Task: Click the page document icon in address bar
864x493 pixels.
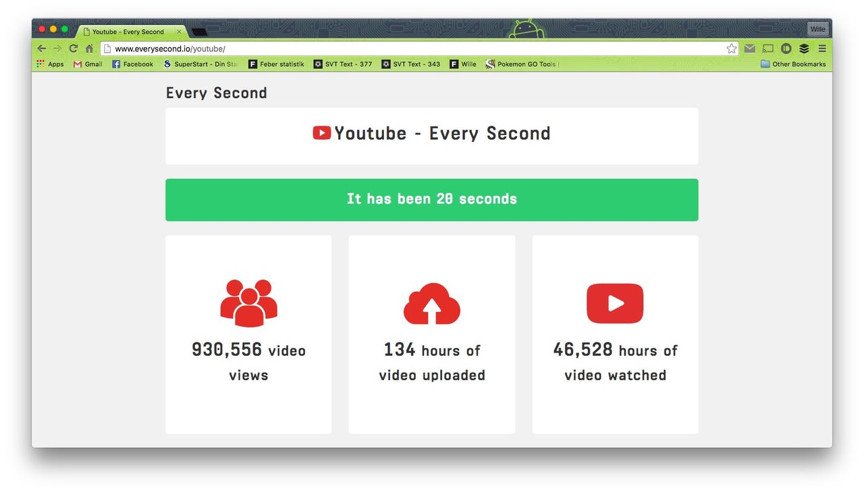Action: point(107,49)
